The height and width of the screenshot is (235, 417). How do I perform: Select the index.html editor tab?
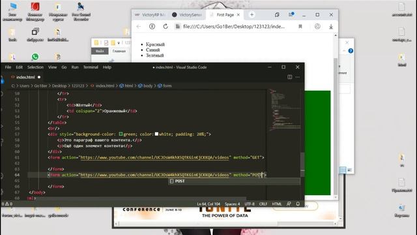pyautogui.click(x=25, y=77)
